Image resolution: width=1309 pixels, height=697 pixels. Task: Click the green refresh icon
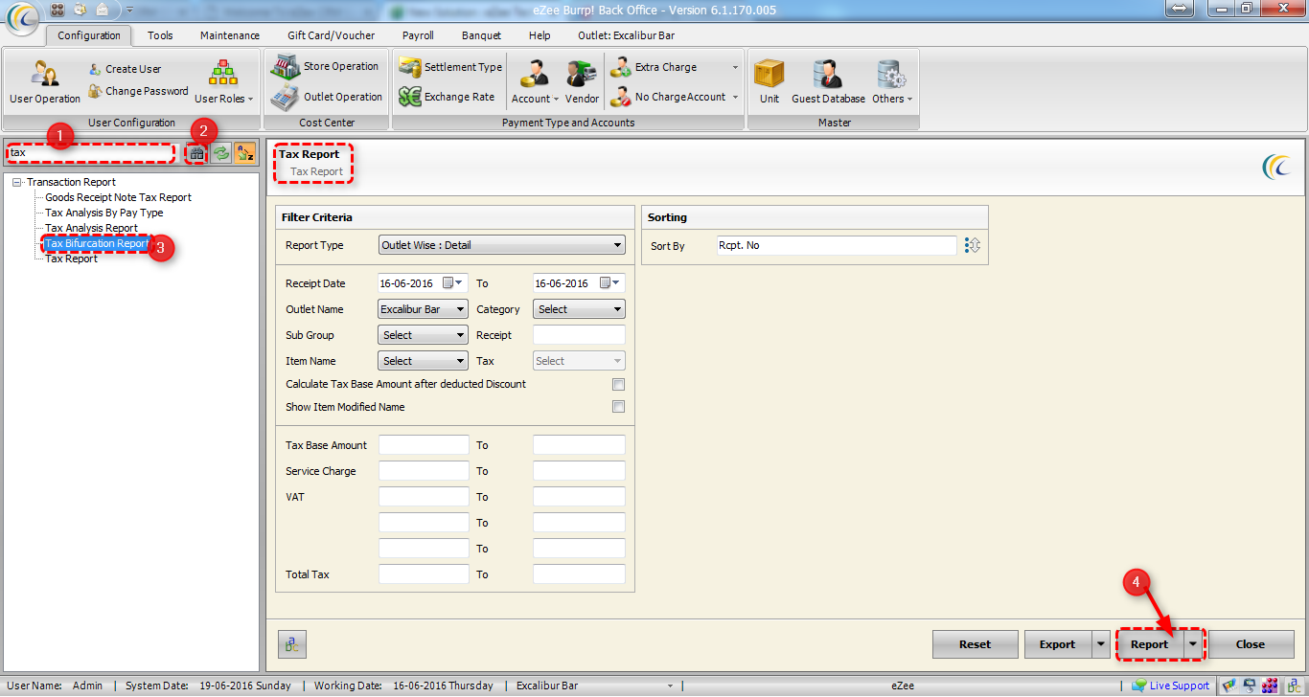[221, 153]
